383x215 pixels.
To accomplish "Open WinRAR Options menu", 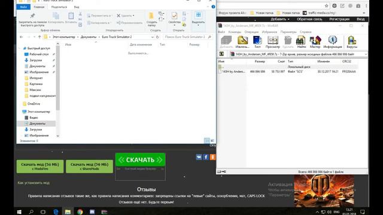I will click(288, 32).
